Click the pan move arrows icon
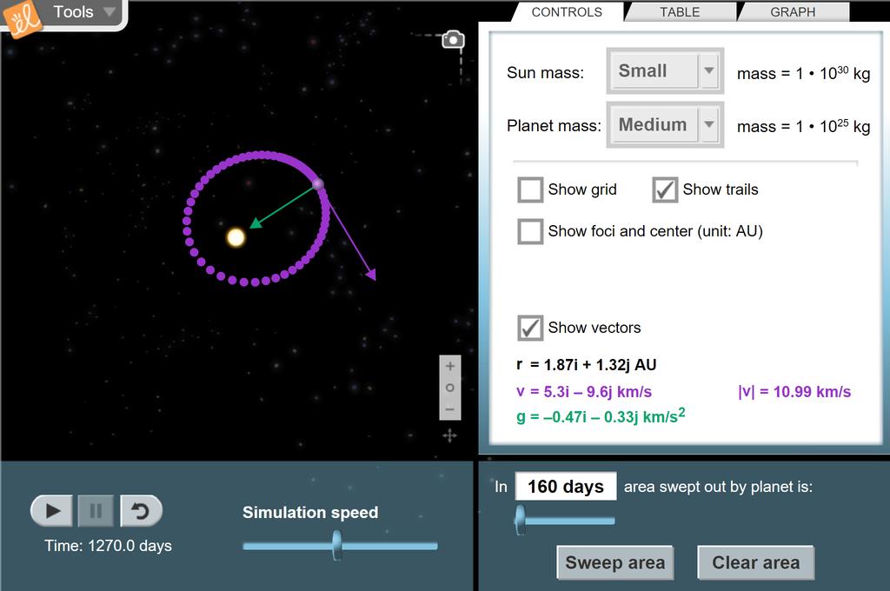This screenshot has width=890, height=591. [x=449, y=435]
